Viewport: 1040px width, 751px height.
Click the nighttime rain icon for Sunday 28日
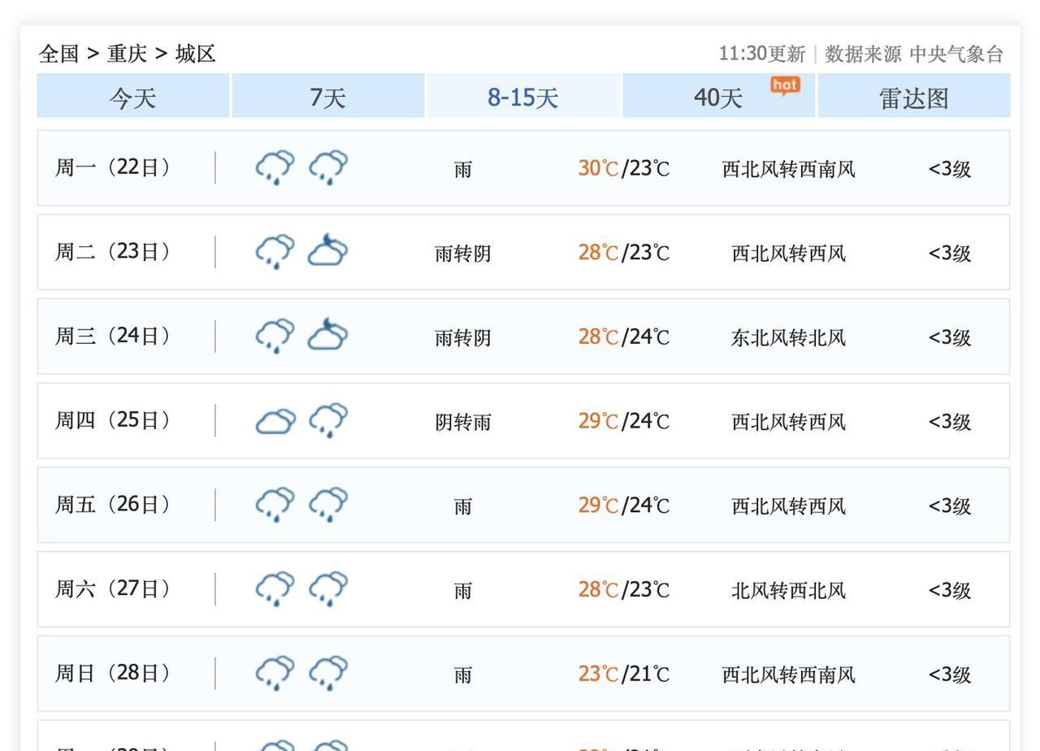click(x=328, y=673)
